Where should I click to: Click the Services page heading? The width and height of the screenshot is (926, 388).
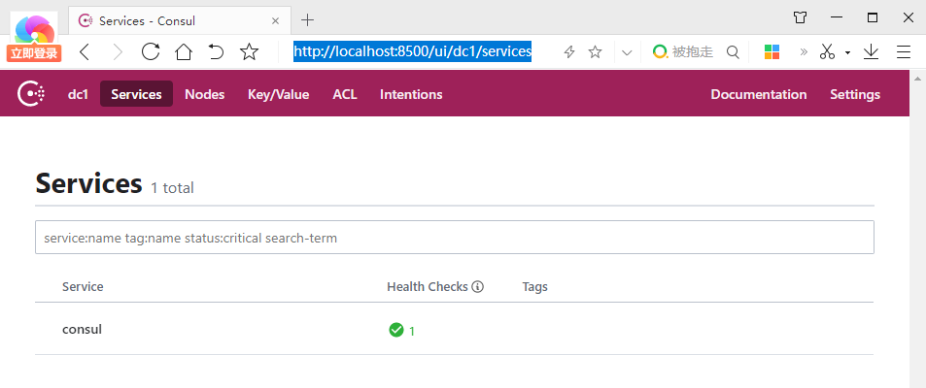89,183
